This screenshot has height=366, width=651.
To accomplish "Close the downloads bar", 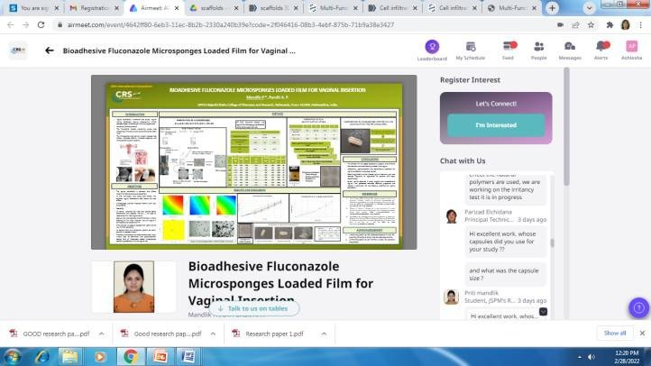I will 642,334.
